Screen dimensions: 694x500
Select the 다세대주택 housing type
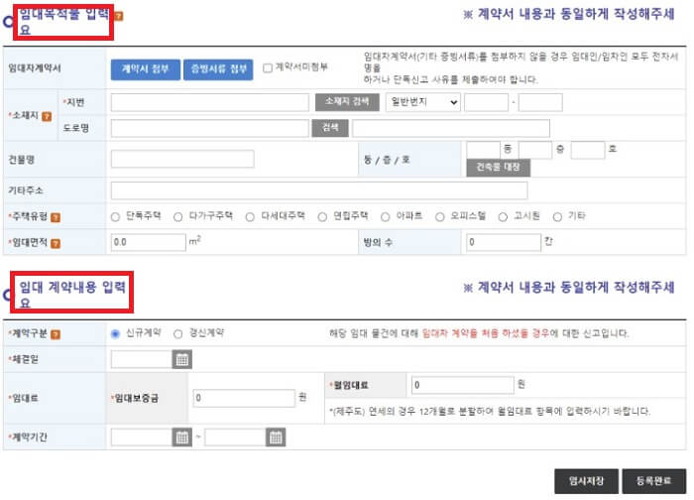250,217
